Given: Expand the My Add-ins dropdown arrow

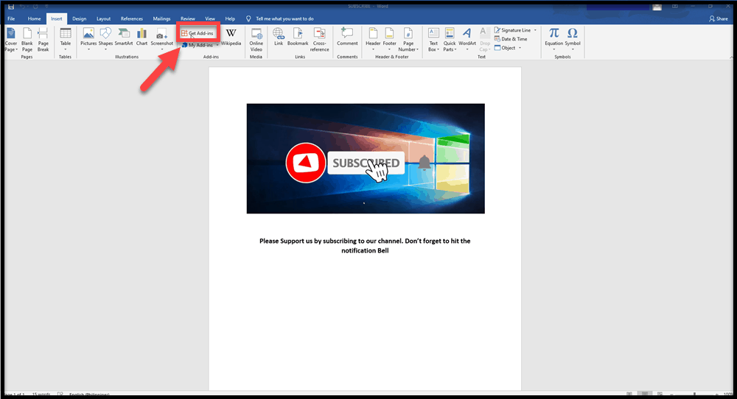Looking at the screenshot, I should tap(217, 46).
